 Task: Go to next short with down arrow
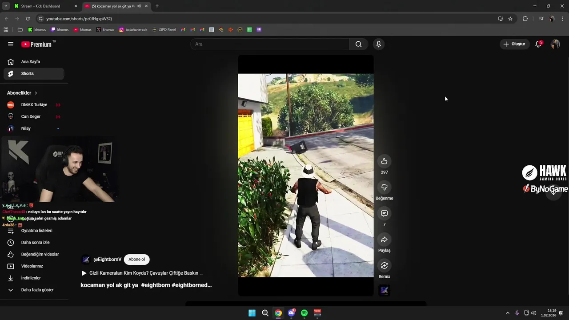tap(553, 192)
